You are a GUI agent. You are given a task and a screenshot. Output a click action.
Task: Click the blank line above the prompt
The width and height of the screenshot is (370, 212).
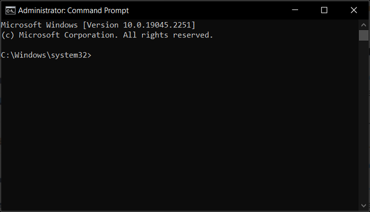pos(106,45)
